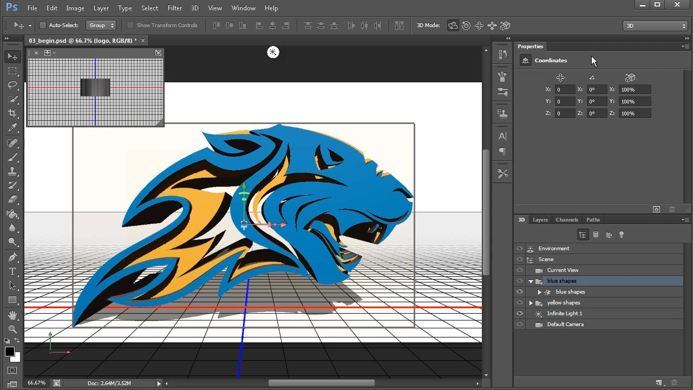
Task: Select the Pen tool
Action: 12,257
